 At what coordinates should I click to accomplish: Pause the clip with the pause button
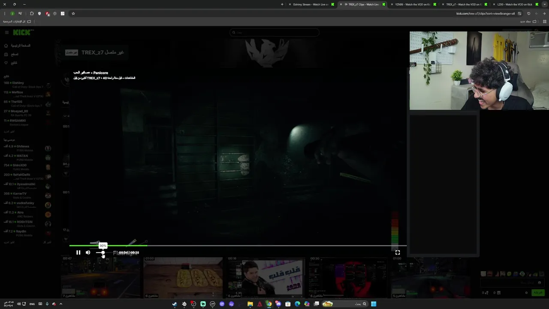78,252
